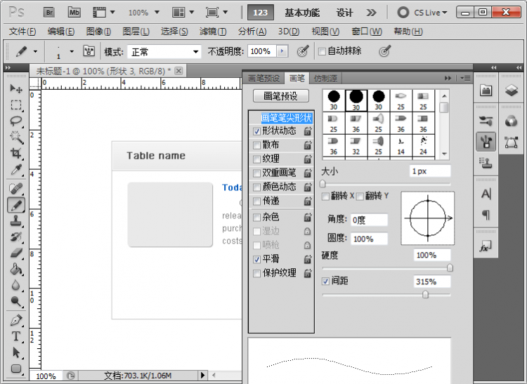Open the 不透明度 slider arrow

coord(282,51)
